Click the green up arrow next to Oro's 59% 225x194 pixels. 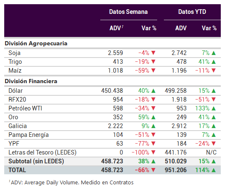click(x=153, y=117)
